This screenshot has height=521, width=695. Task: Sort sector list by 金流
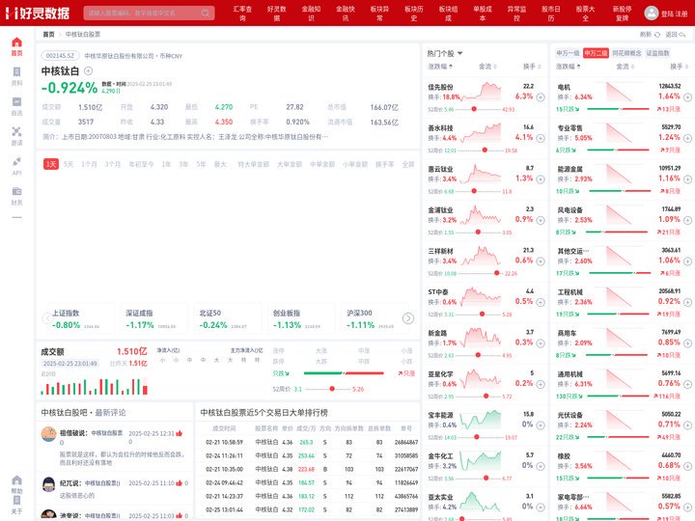(x=625, y=67)
